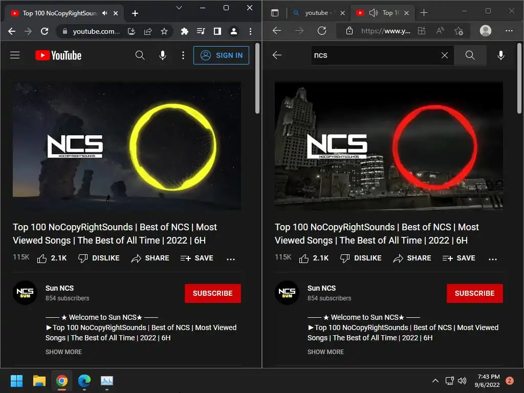Click back arrow in YouTube search bar, Edge

[x=277, y=55]
